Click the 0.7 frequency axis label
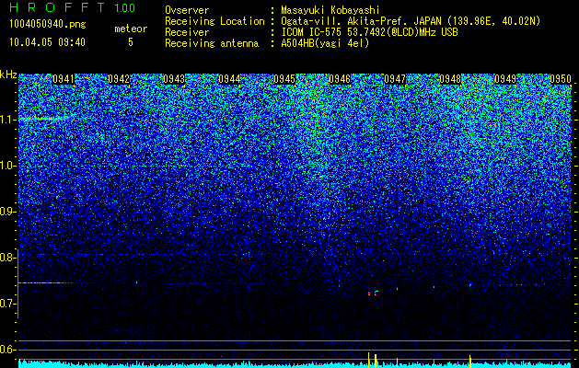This screenshot has height=368, width=579. coord(6,304)
